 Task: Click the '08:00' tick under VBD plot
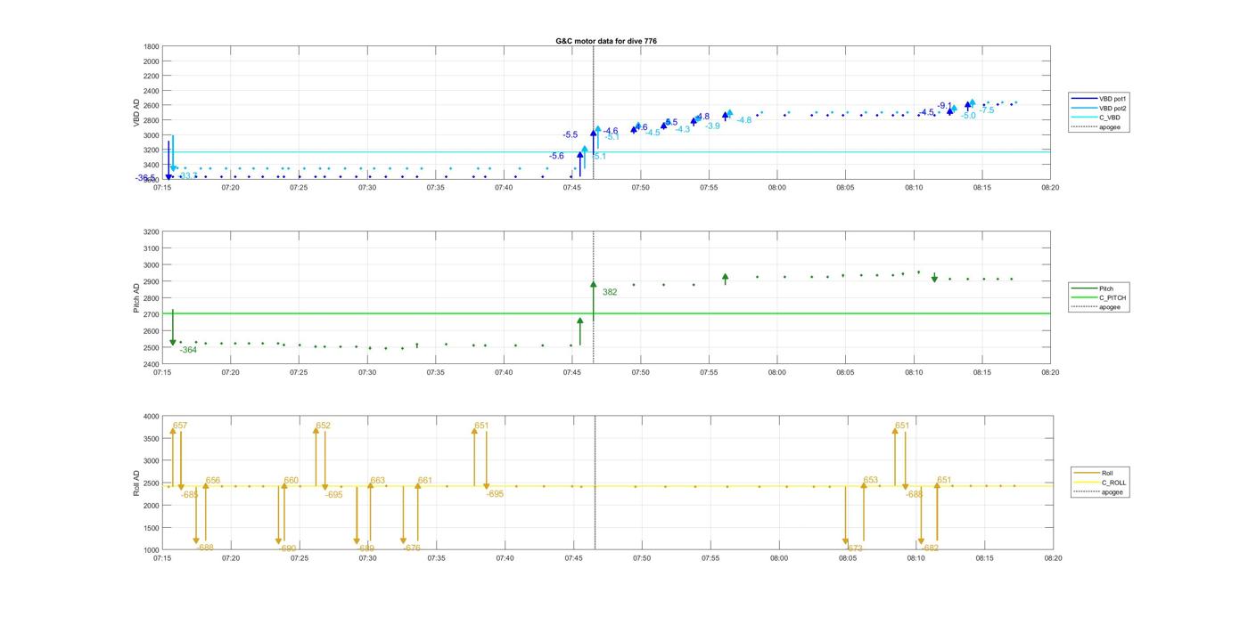[777, 188]
